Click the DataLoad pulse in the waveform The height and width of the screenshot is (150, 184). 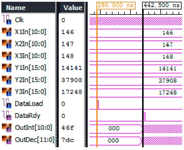coord(98,105)
